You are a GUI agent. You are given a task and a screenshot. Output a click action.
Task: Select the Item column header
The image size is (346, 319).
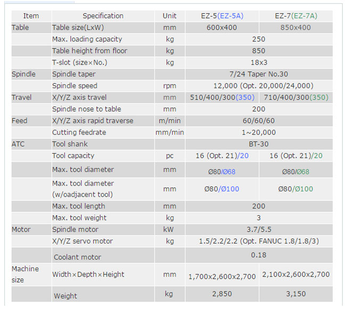pyautogui.click(x=31, y=16)
